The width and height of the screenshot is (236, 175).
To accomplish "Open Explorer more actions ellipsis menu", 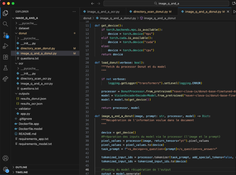I will click(74, 12).
